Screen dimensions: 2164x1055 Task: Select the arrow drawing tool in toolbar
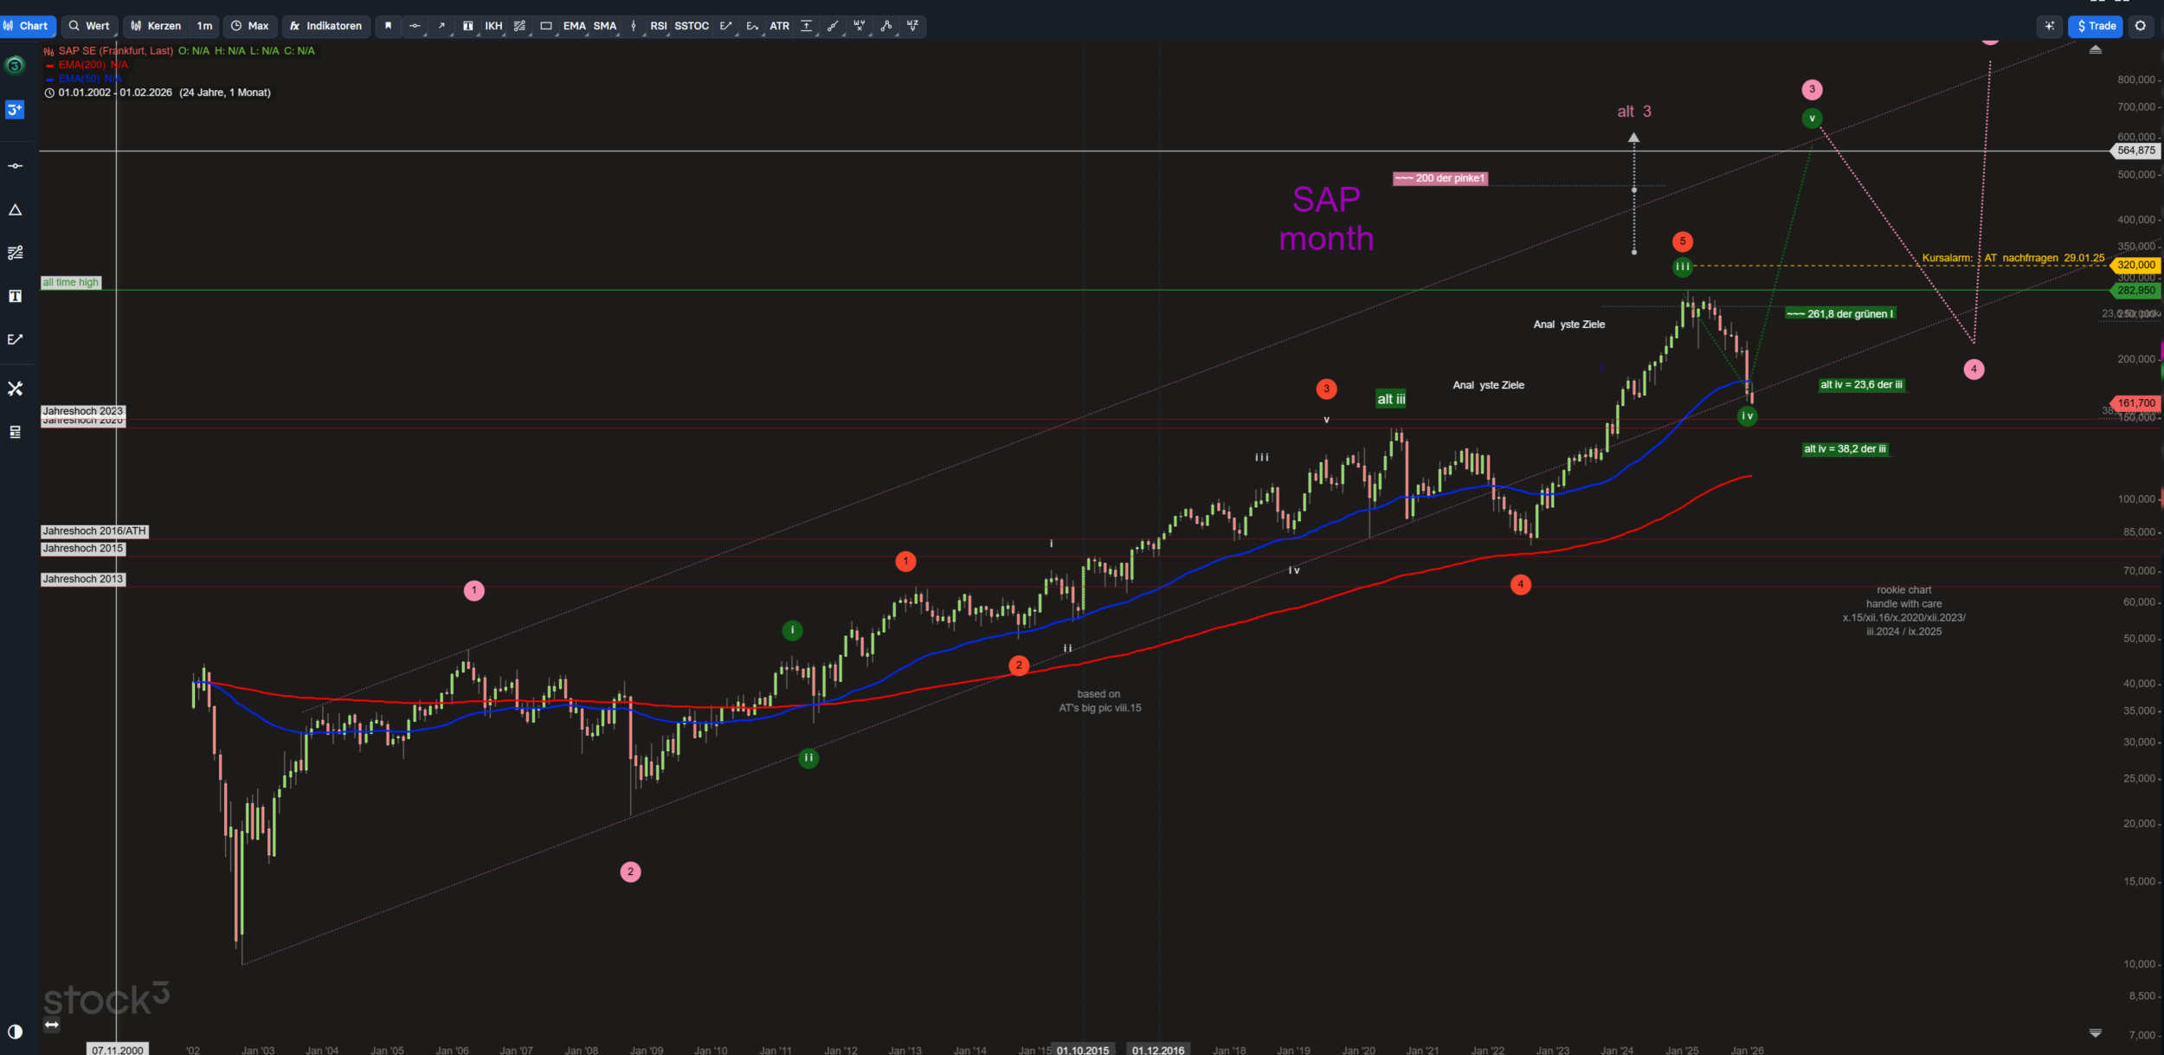point(441,26)
